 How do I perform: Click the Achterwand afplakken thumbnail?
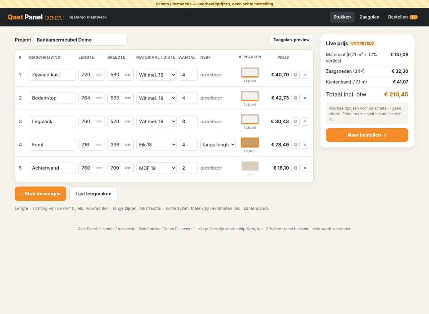coord(250,166)
